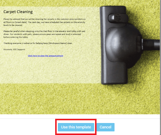This screenshot has width=161, height=135.
Task: Click the Thanking everyone in advance line
Action: click(x=38, y=43)
